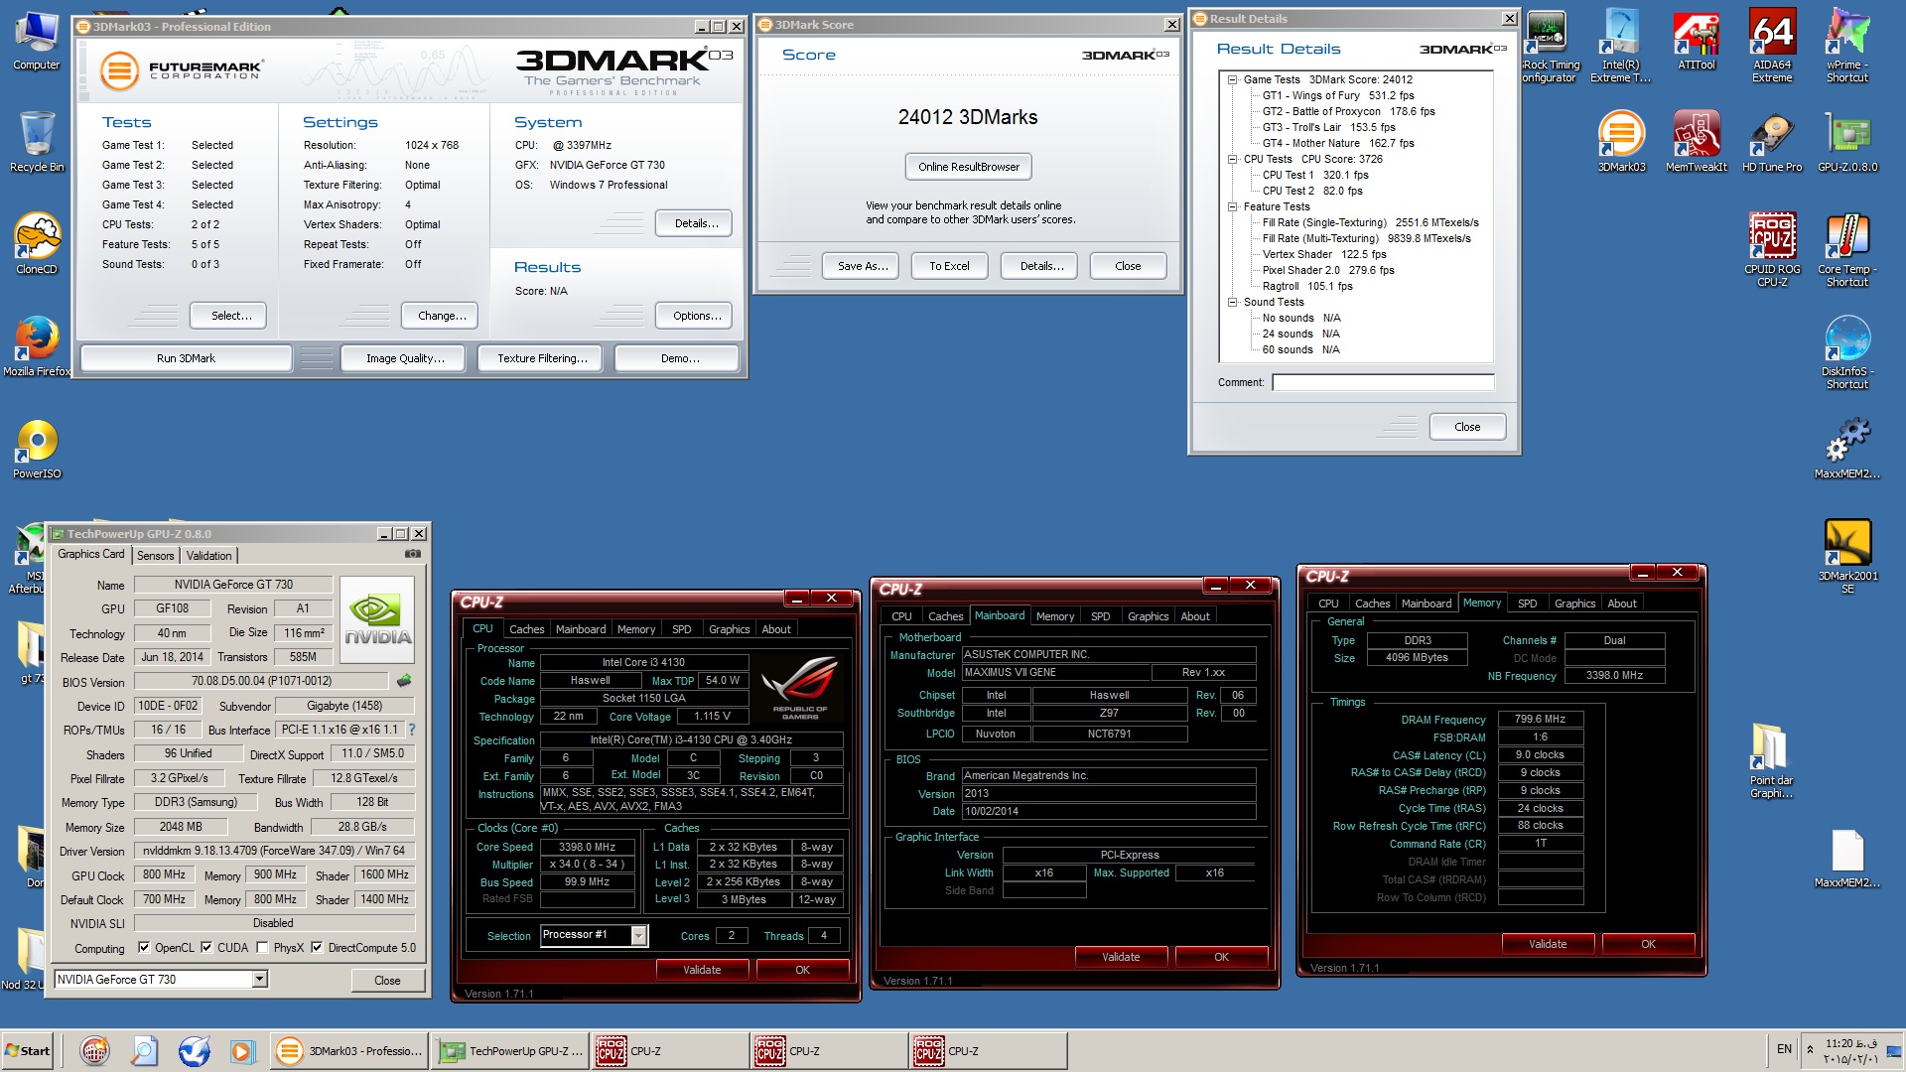Open the HD Tune Pro desktop icon
Image resolution: width=1906 pixels, height=1072 pixels.
pyautogui.click(x=1772, y=141)
